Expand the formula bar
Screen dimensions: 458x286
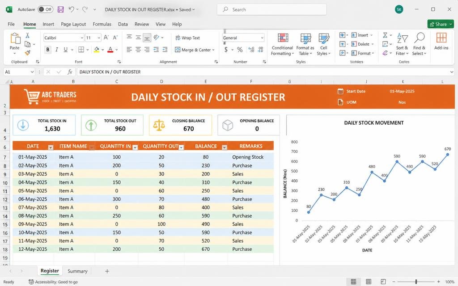coord(452,72)
